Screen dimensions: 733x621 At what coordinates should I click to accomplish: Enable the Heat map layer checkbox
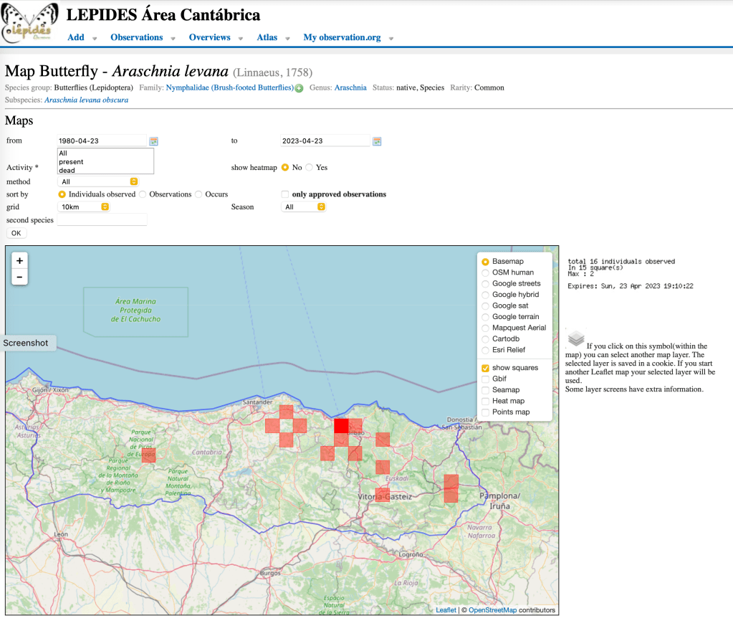pos(487,400)
